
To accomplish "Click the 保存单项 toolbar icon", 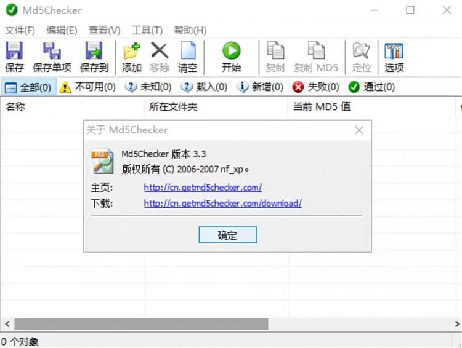I will pos(52,50).
